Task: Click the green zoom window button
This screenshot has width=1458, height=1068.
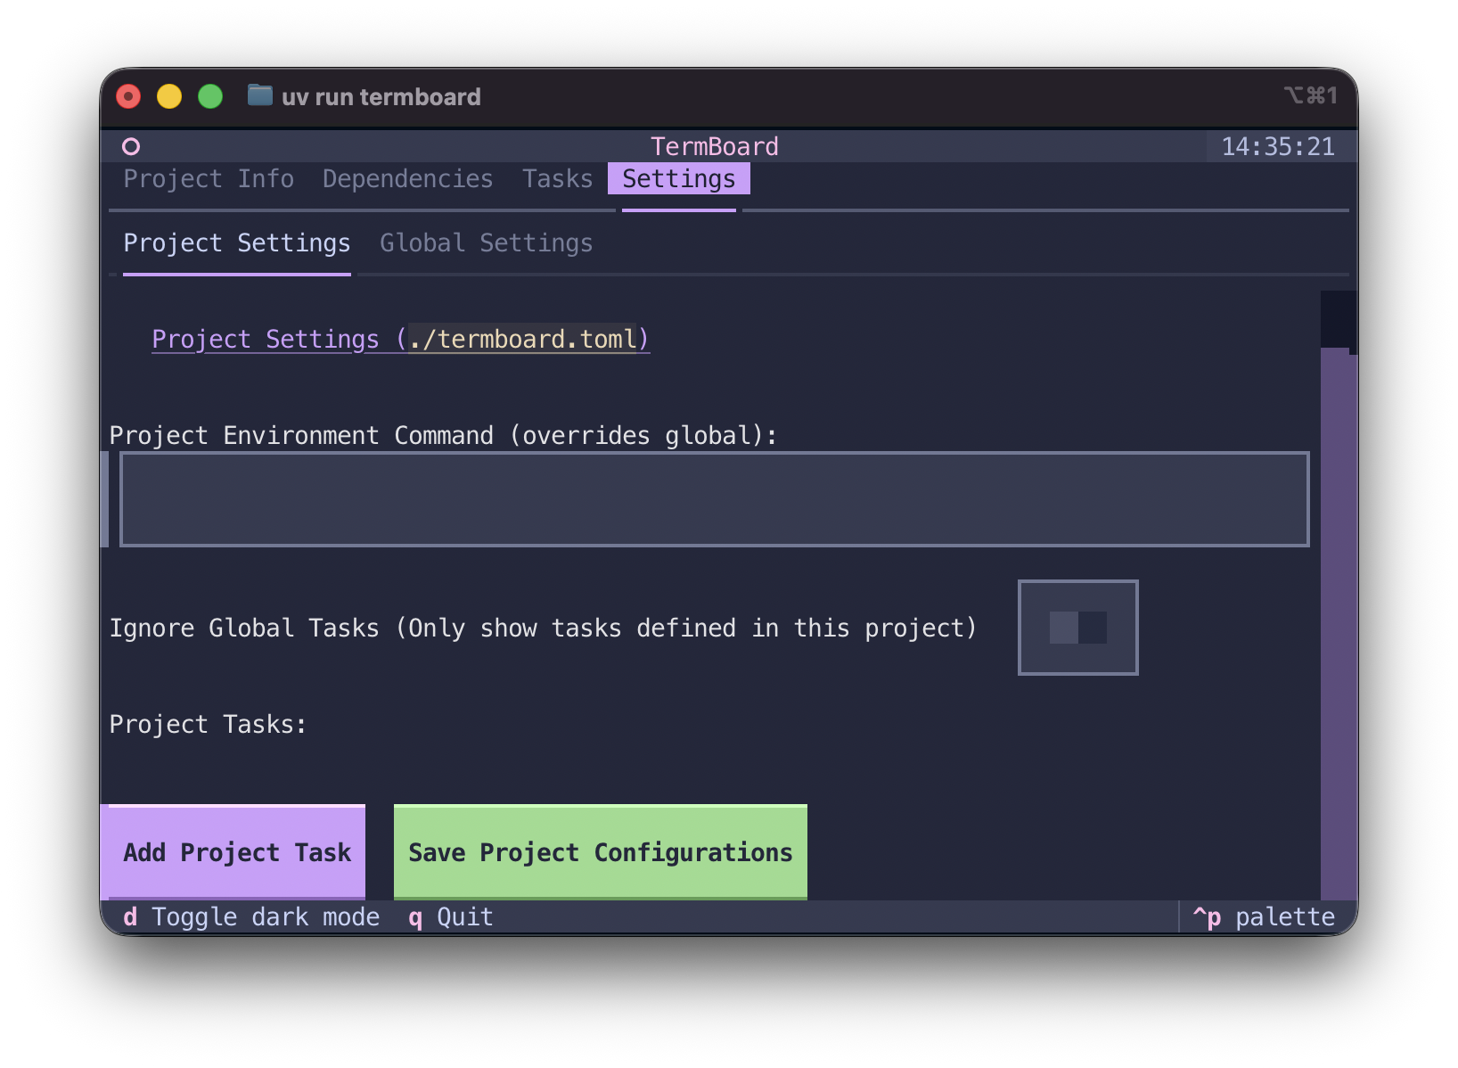Action: [x=210, y=95]
